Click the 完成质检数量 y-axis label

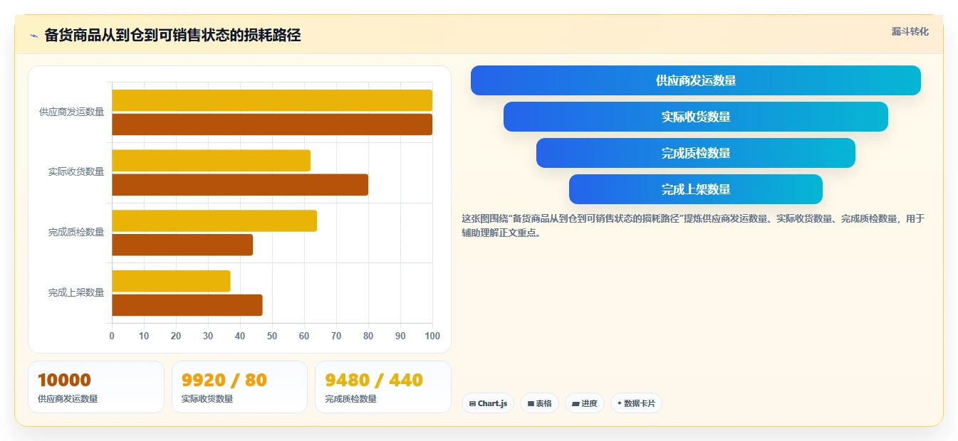[x=76, y=233]
